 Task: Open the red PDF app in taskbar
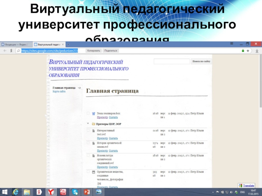click(x=63, y=192)
